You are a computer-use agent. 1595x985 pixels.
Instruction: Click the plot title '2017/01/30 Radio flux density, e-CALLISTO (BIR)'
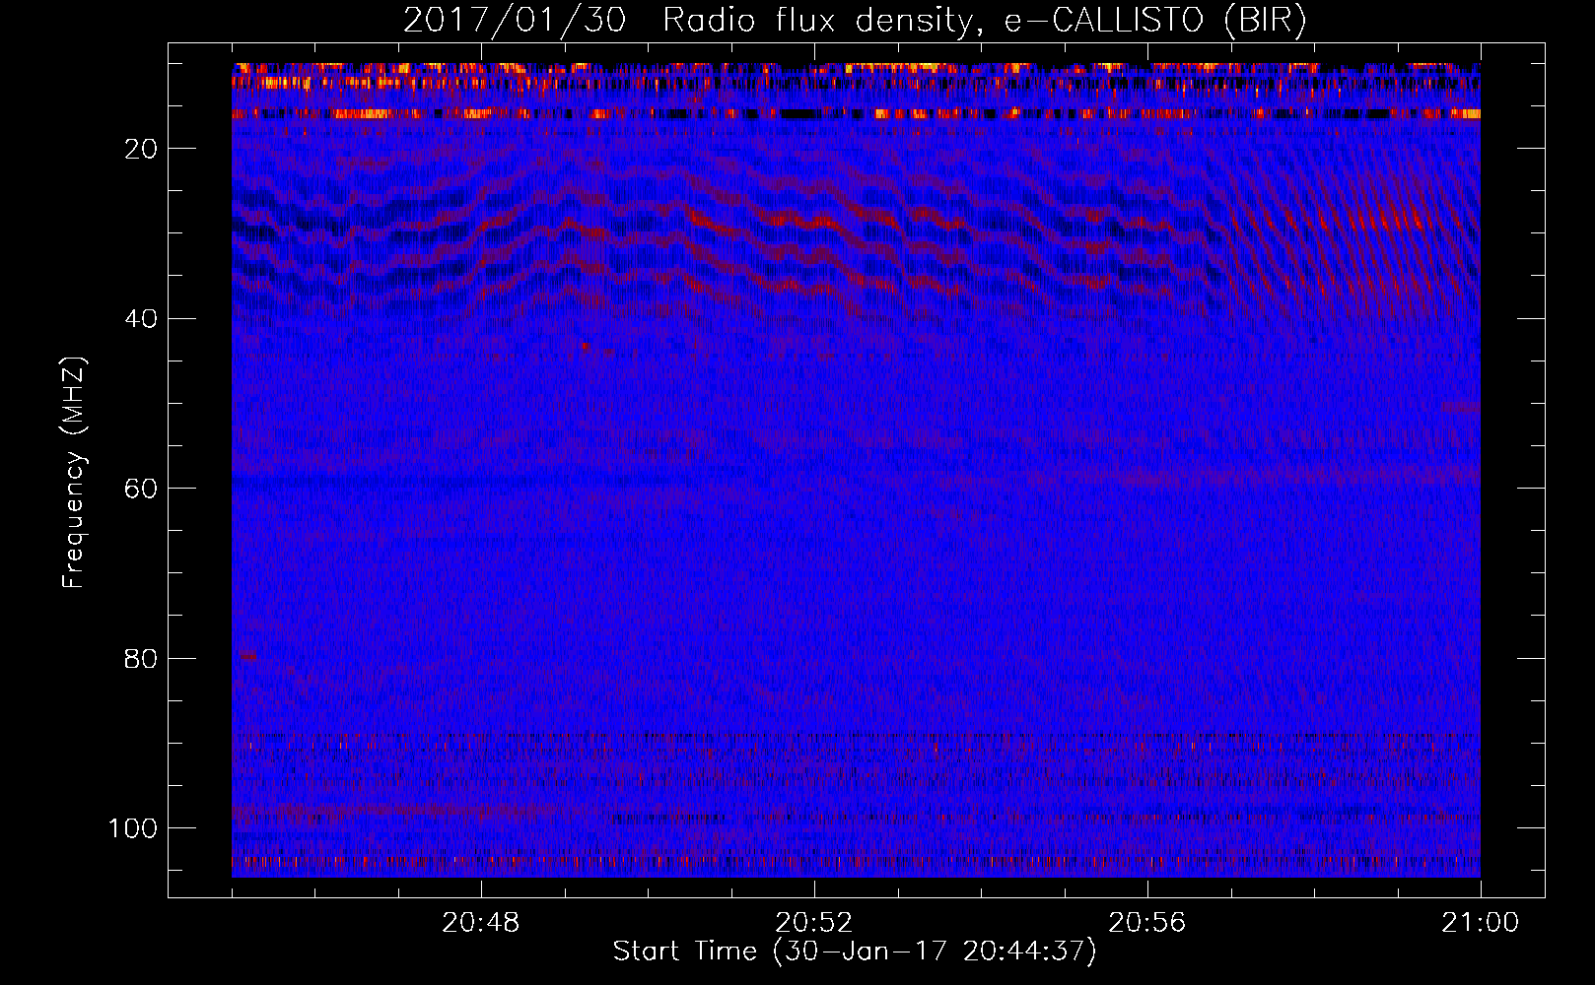855,21
